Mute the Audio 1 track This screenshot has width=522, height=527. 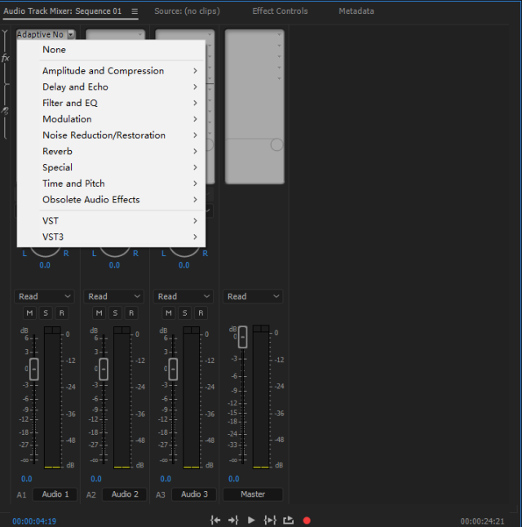(x=29, y=313)
